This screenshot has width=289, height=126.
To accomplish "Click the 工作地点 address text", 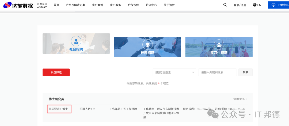I will point(161,113).
